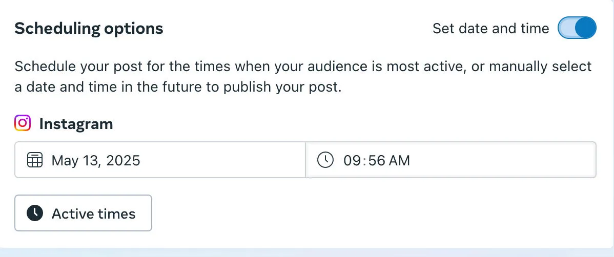Click the Scheduling options heading
This screenshot has height=257, width=614.
point(89,28)
